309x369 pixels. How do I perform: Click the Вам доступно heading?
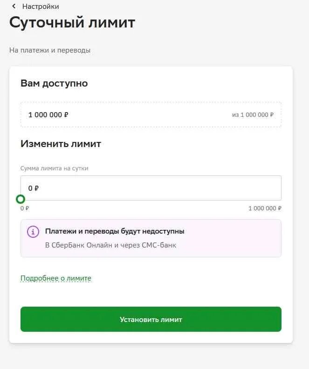tap(54, 83)
